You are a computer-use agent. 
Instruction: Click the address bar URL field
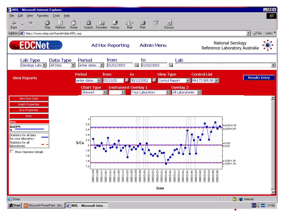[x=133, y=33]
